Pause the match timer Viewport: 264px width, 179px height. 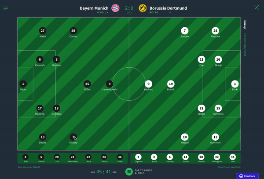pos(129,172)
